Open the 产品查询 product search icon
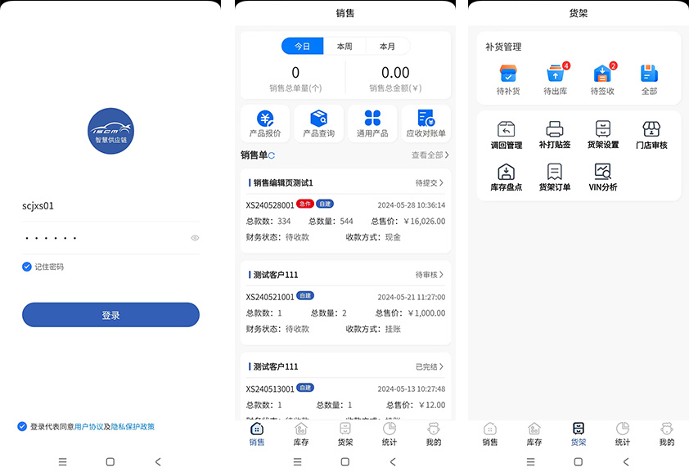The width and height of the screenshot is (689, 476). click(x=318, y=123)
